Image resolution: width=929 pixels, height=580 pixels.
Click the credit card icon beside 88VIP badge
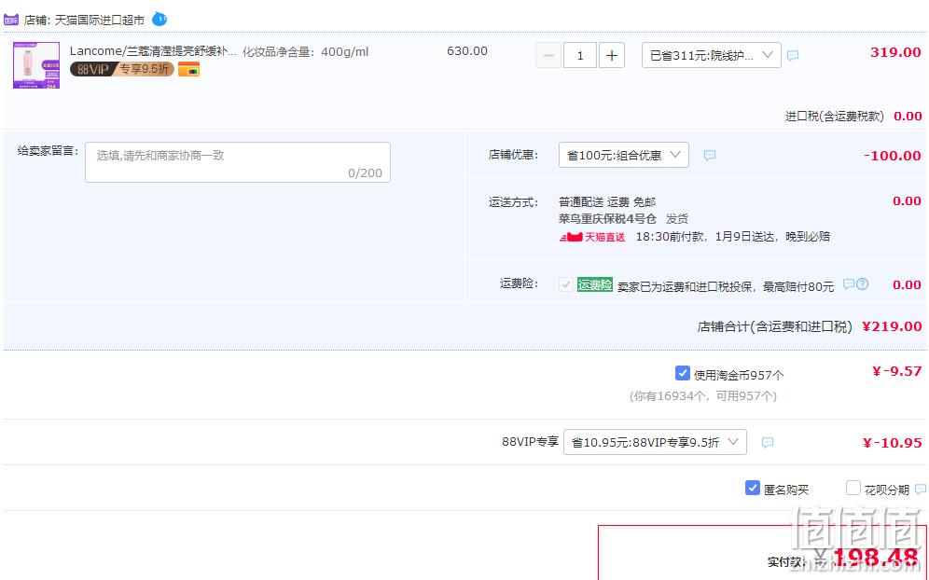189,69
